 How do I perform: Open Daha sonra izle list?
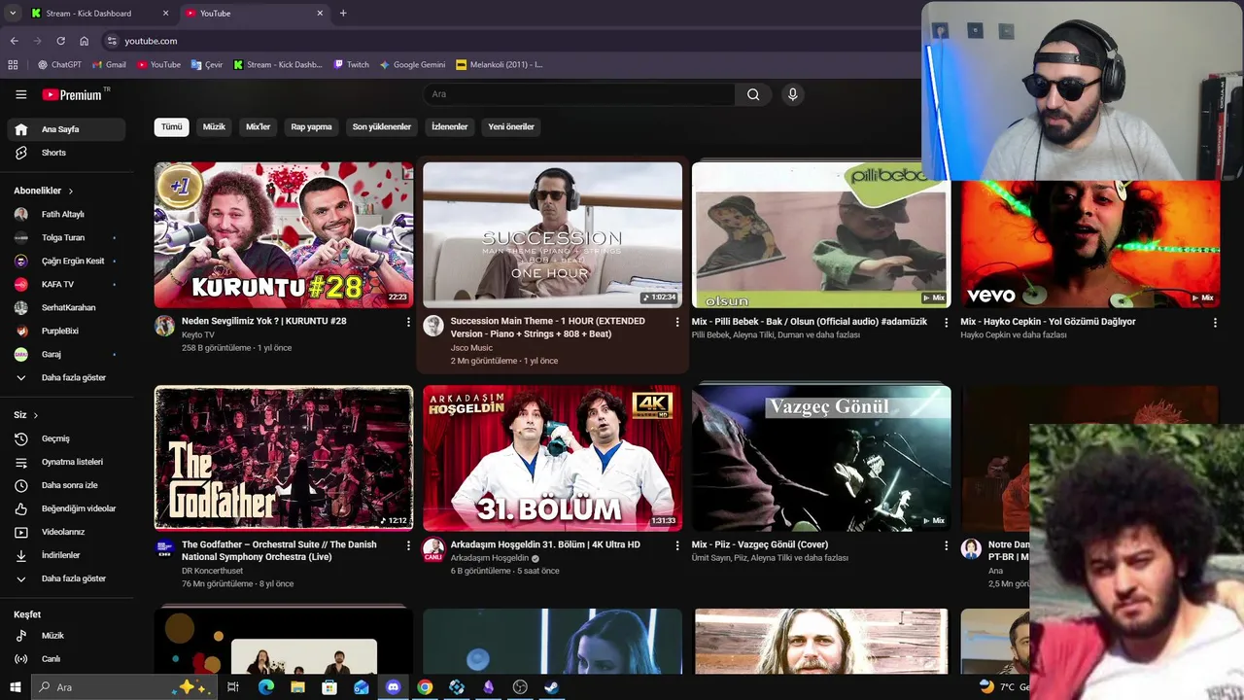click(x=66, y=485)
